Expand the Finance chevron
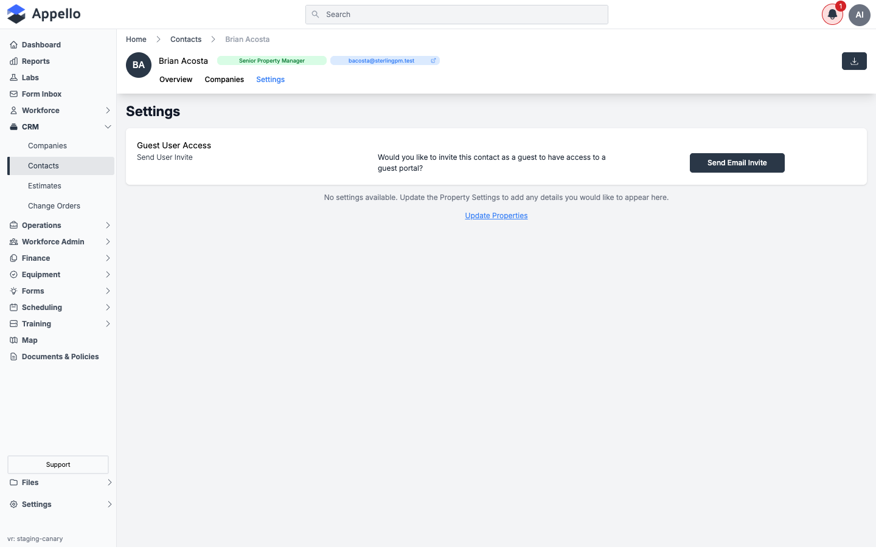The width and height of the screenshot is (876, 558). click(x=108, y=258)
